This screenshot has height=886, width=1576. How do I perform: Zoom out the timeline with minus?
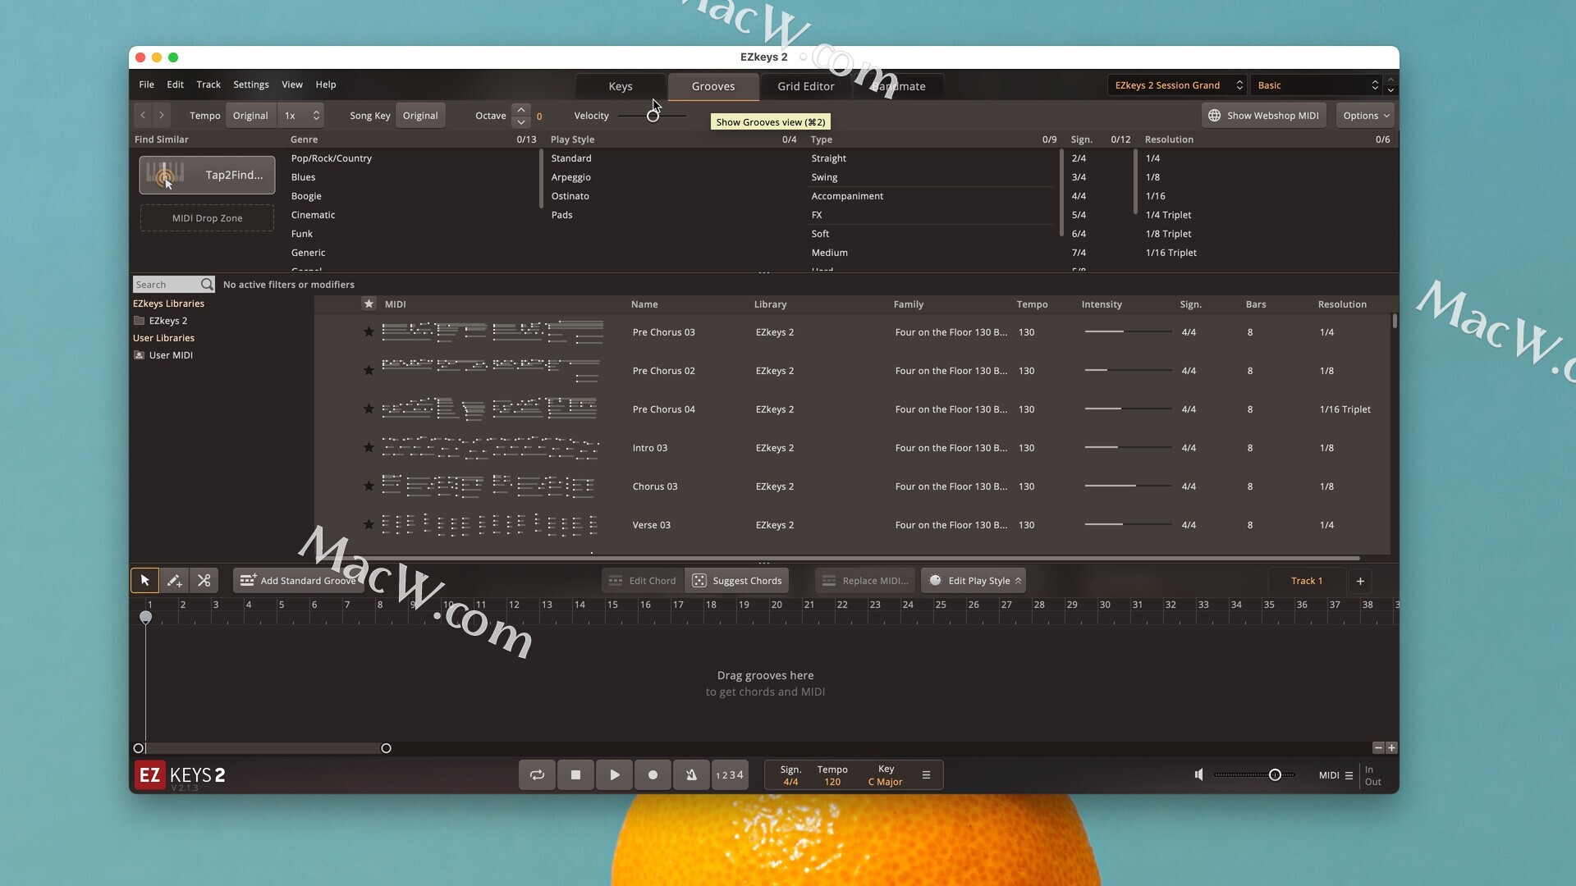pyautogui.click(x=1378, y=748)
